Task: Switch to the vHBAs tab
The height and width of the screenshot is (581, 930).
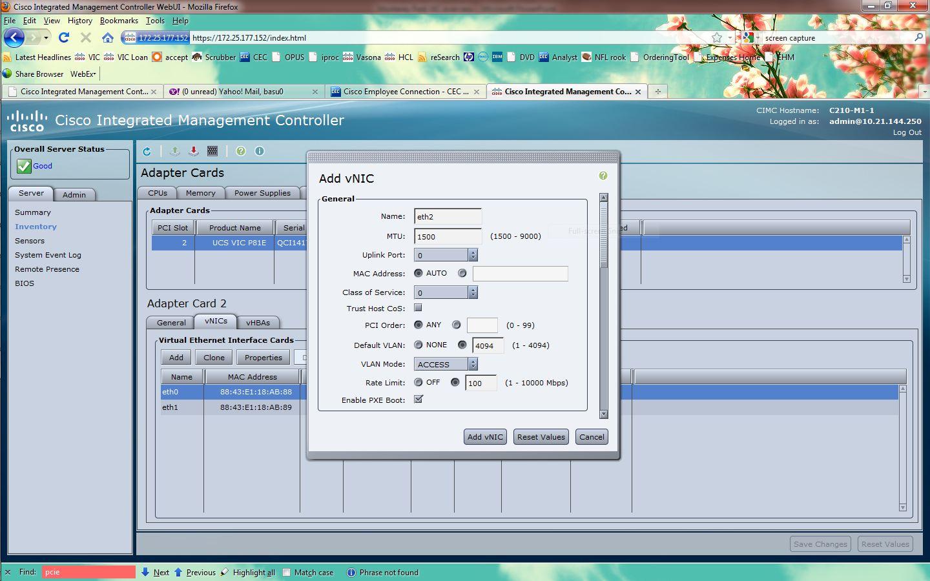Action: tap(258, 322)
